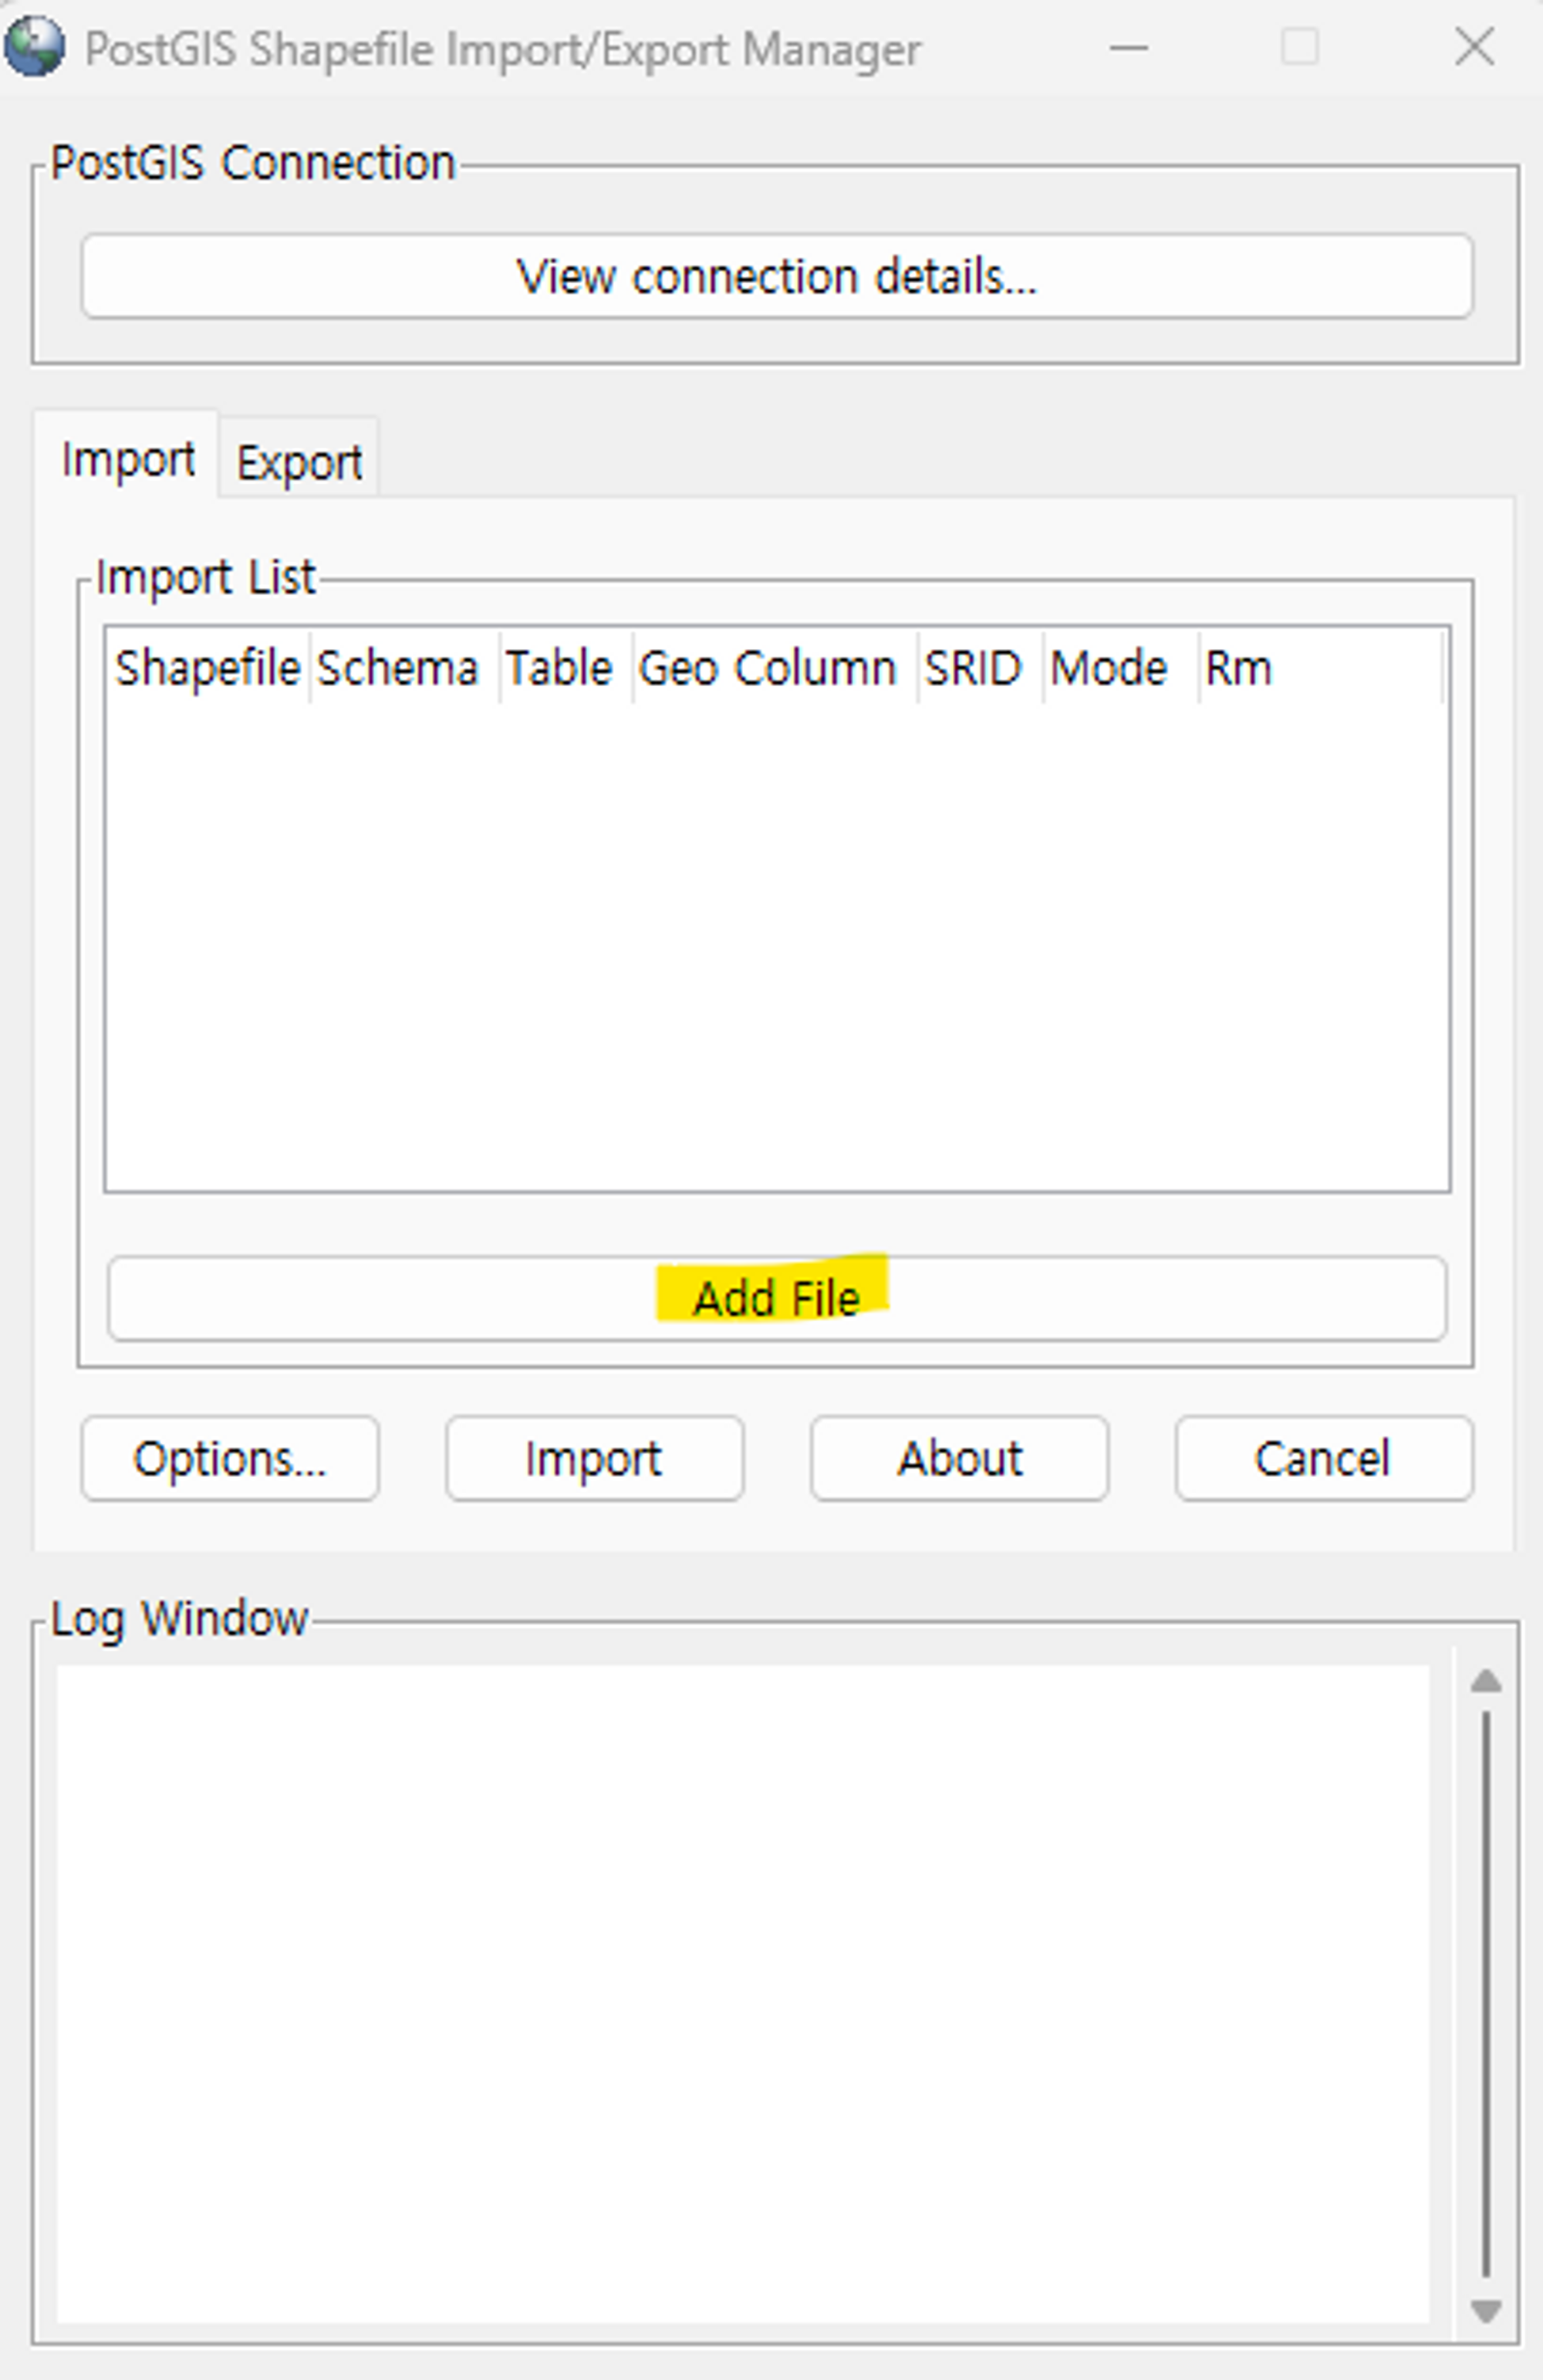Click the PostGIS globe application icon
1543x2380 pixels.
(x=34, y=47)
